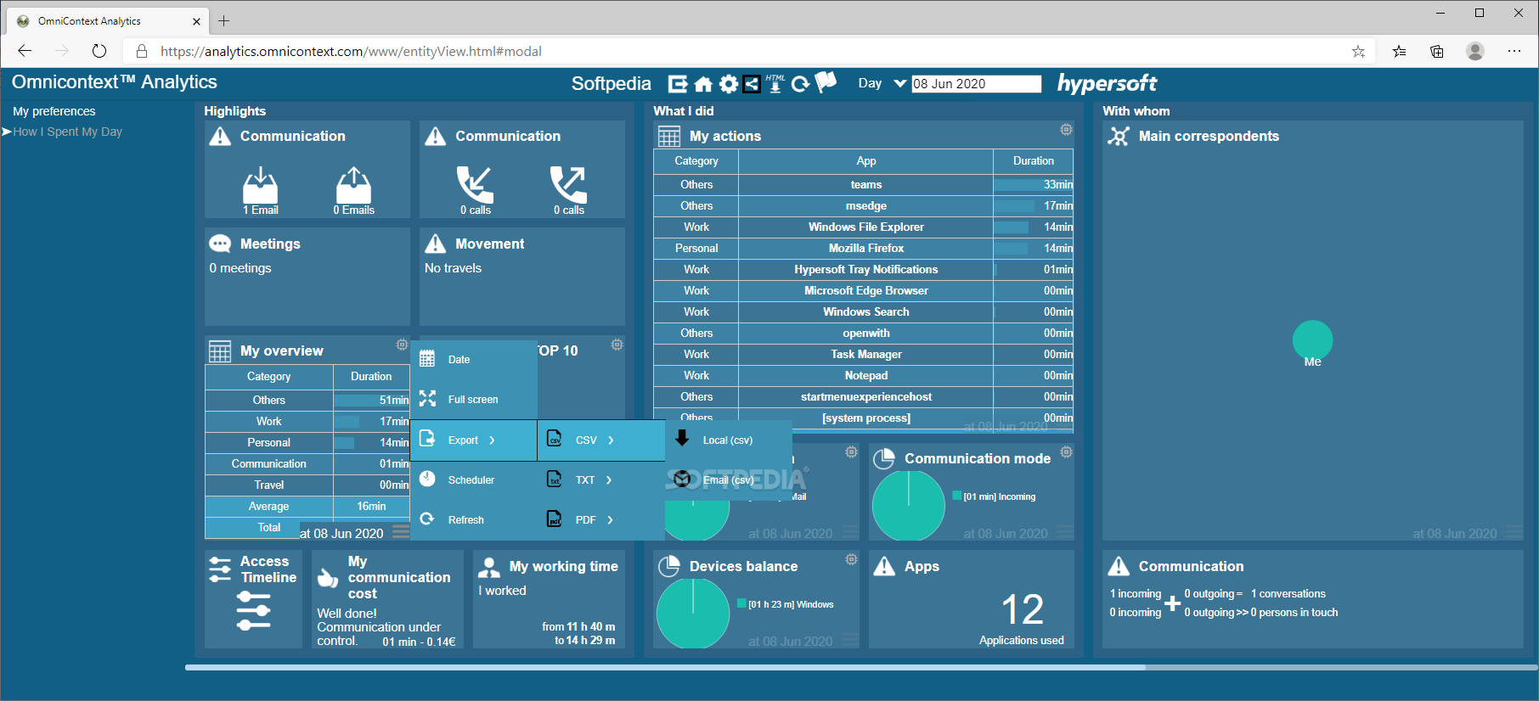Screen dimensions: 1539x701
Task: Click the Incoming legend teal swatch
Action: [957, 496]
